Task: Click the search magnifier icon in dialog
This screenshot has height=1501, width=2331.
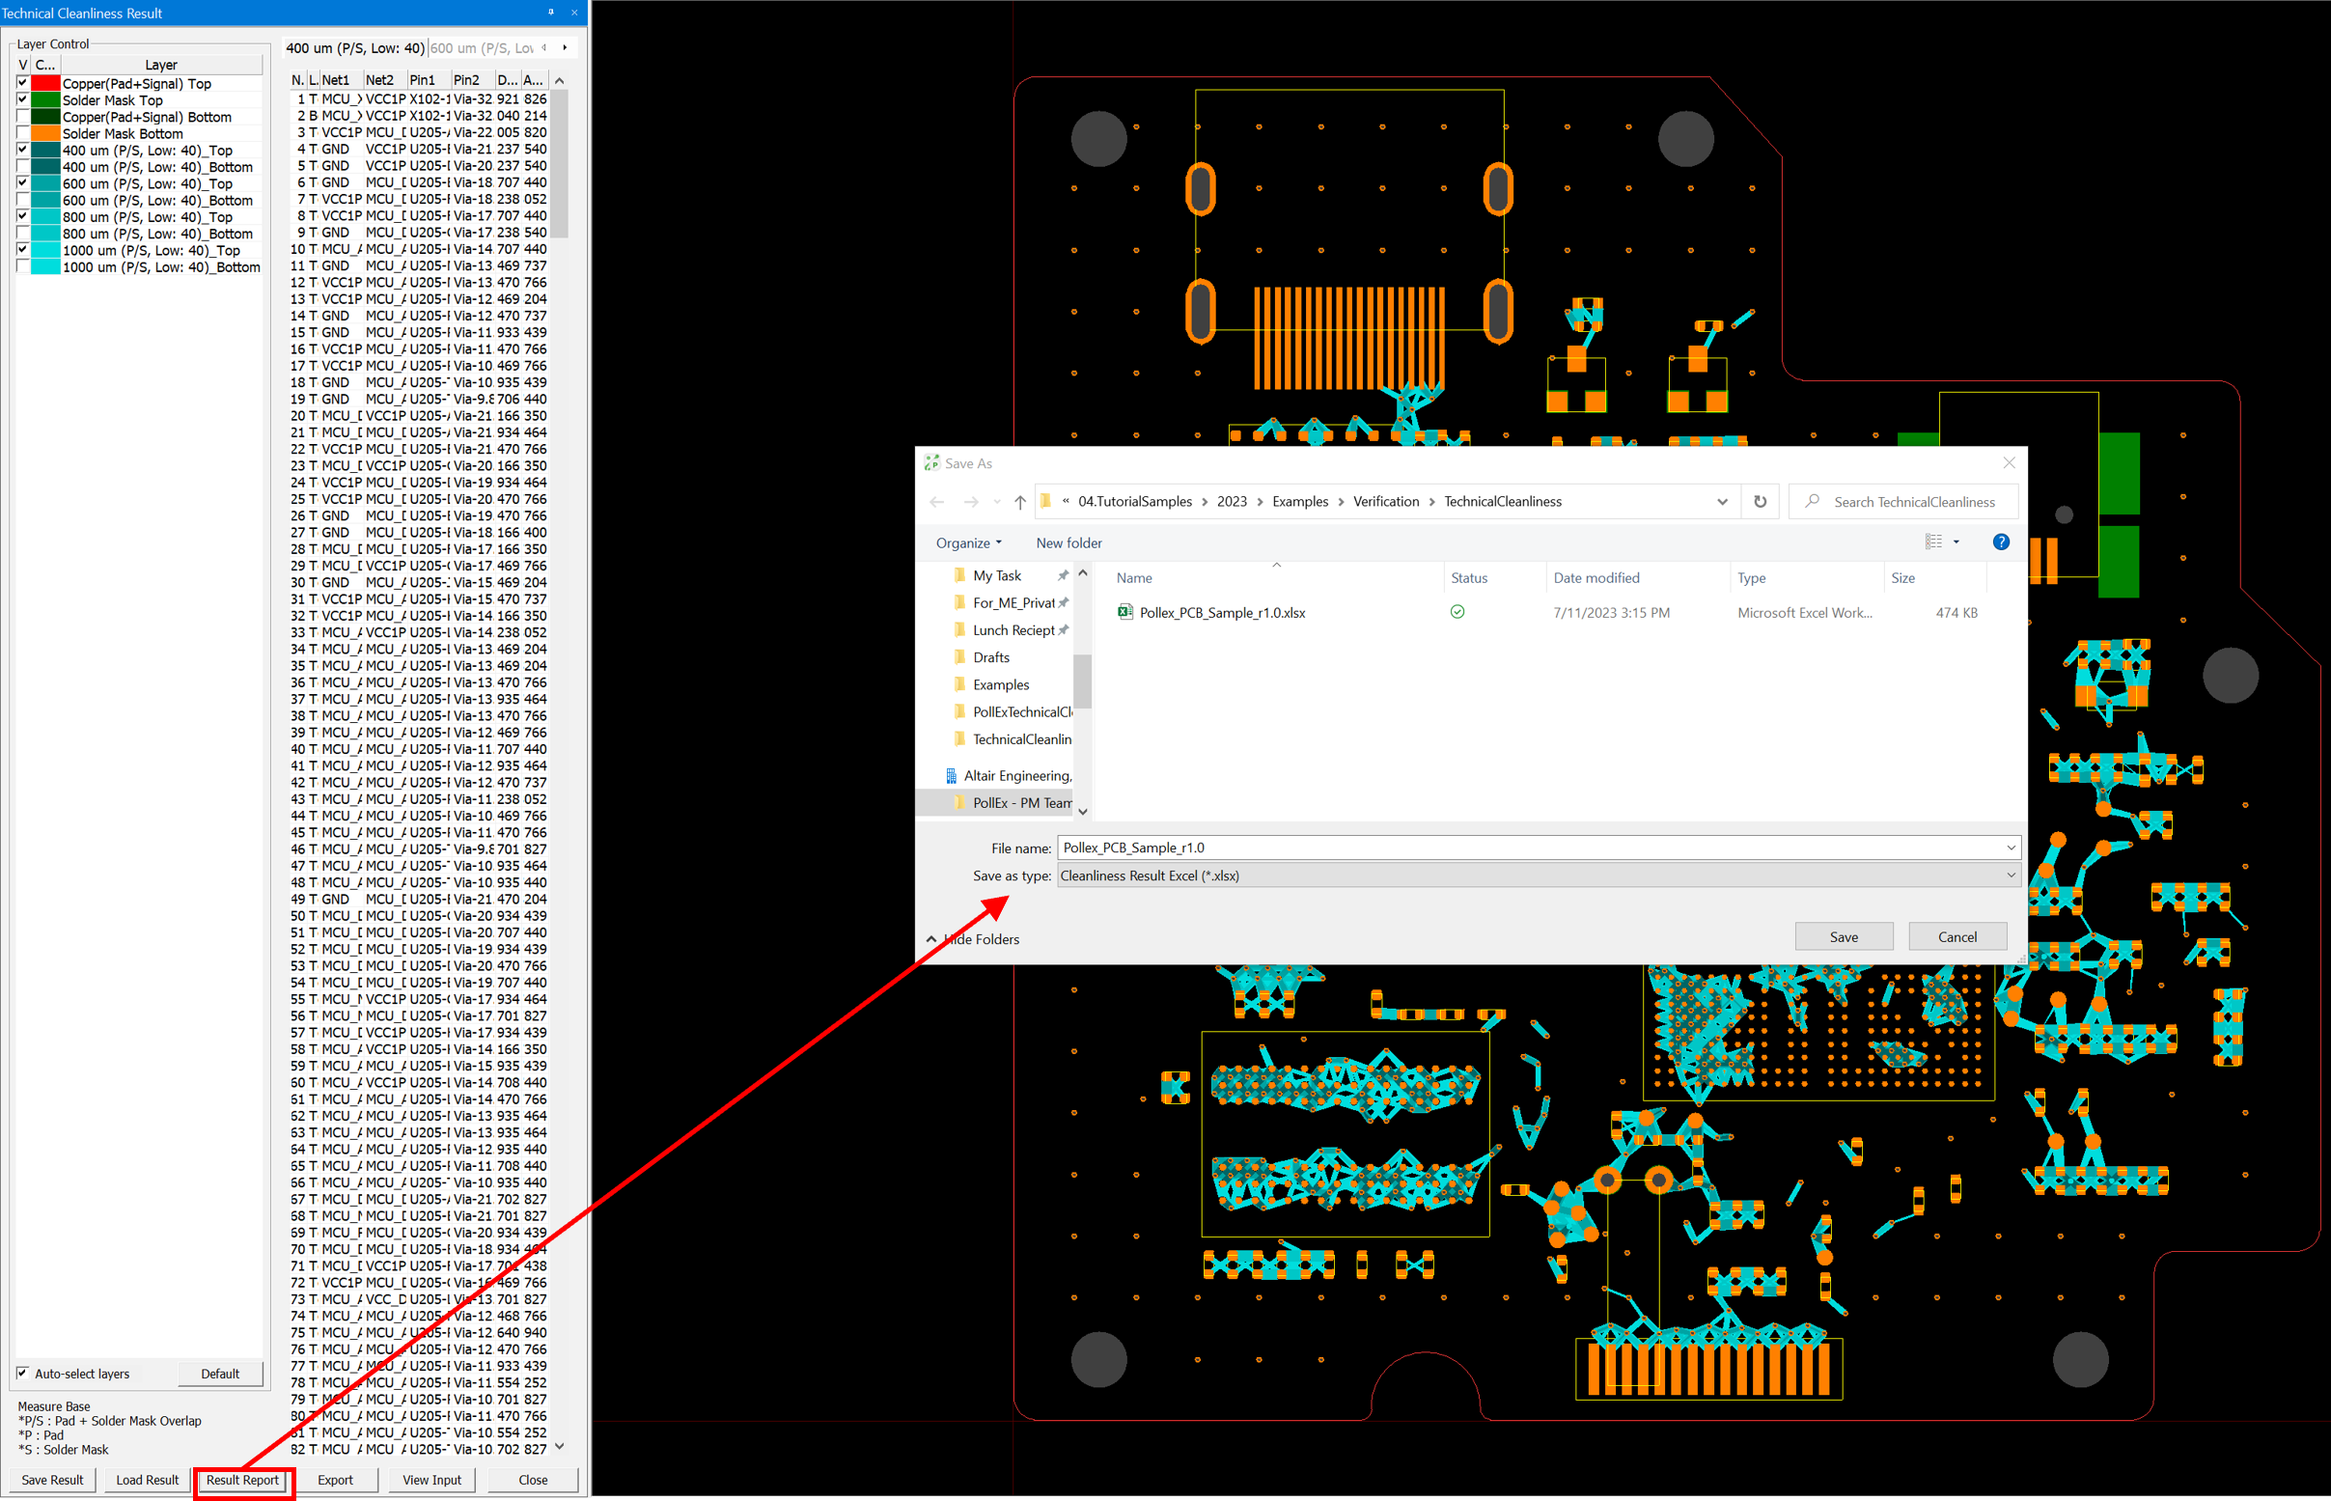Action: tap(1812, 502)
